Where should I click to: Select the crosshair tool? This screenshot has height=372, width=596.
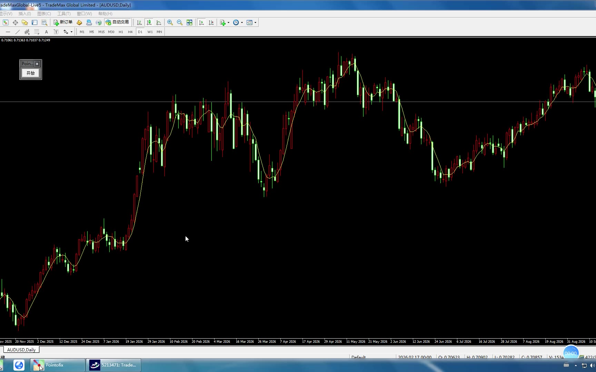click(15, 22)
